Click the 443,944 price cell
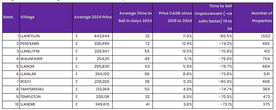276x110 pixels. point(92,36)
